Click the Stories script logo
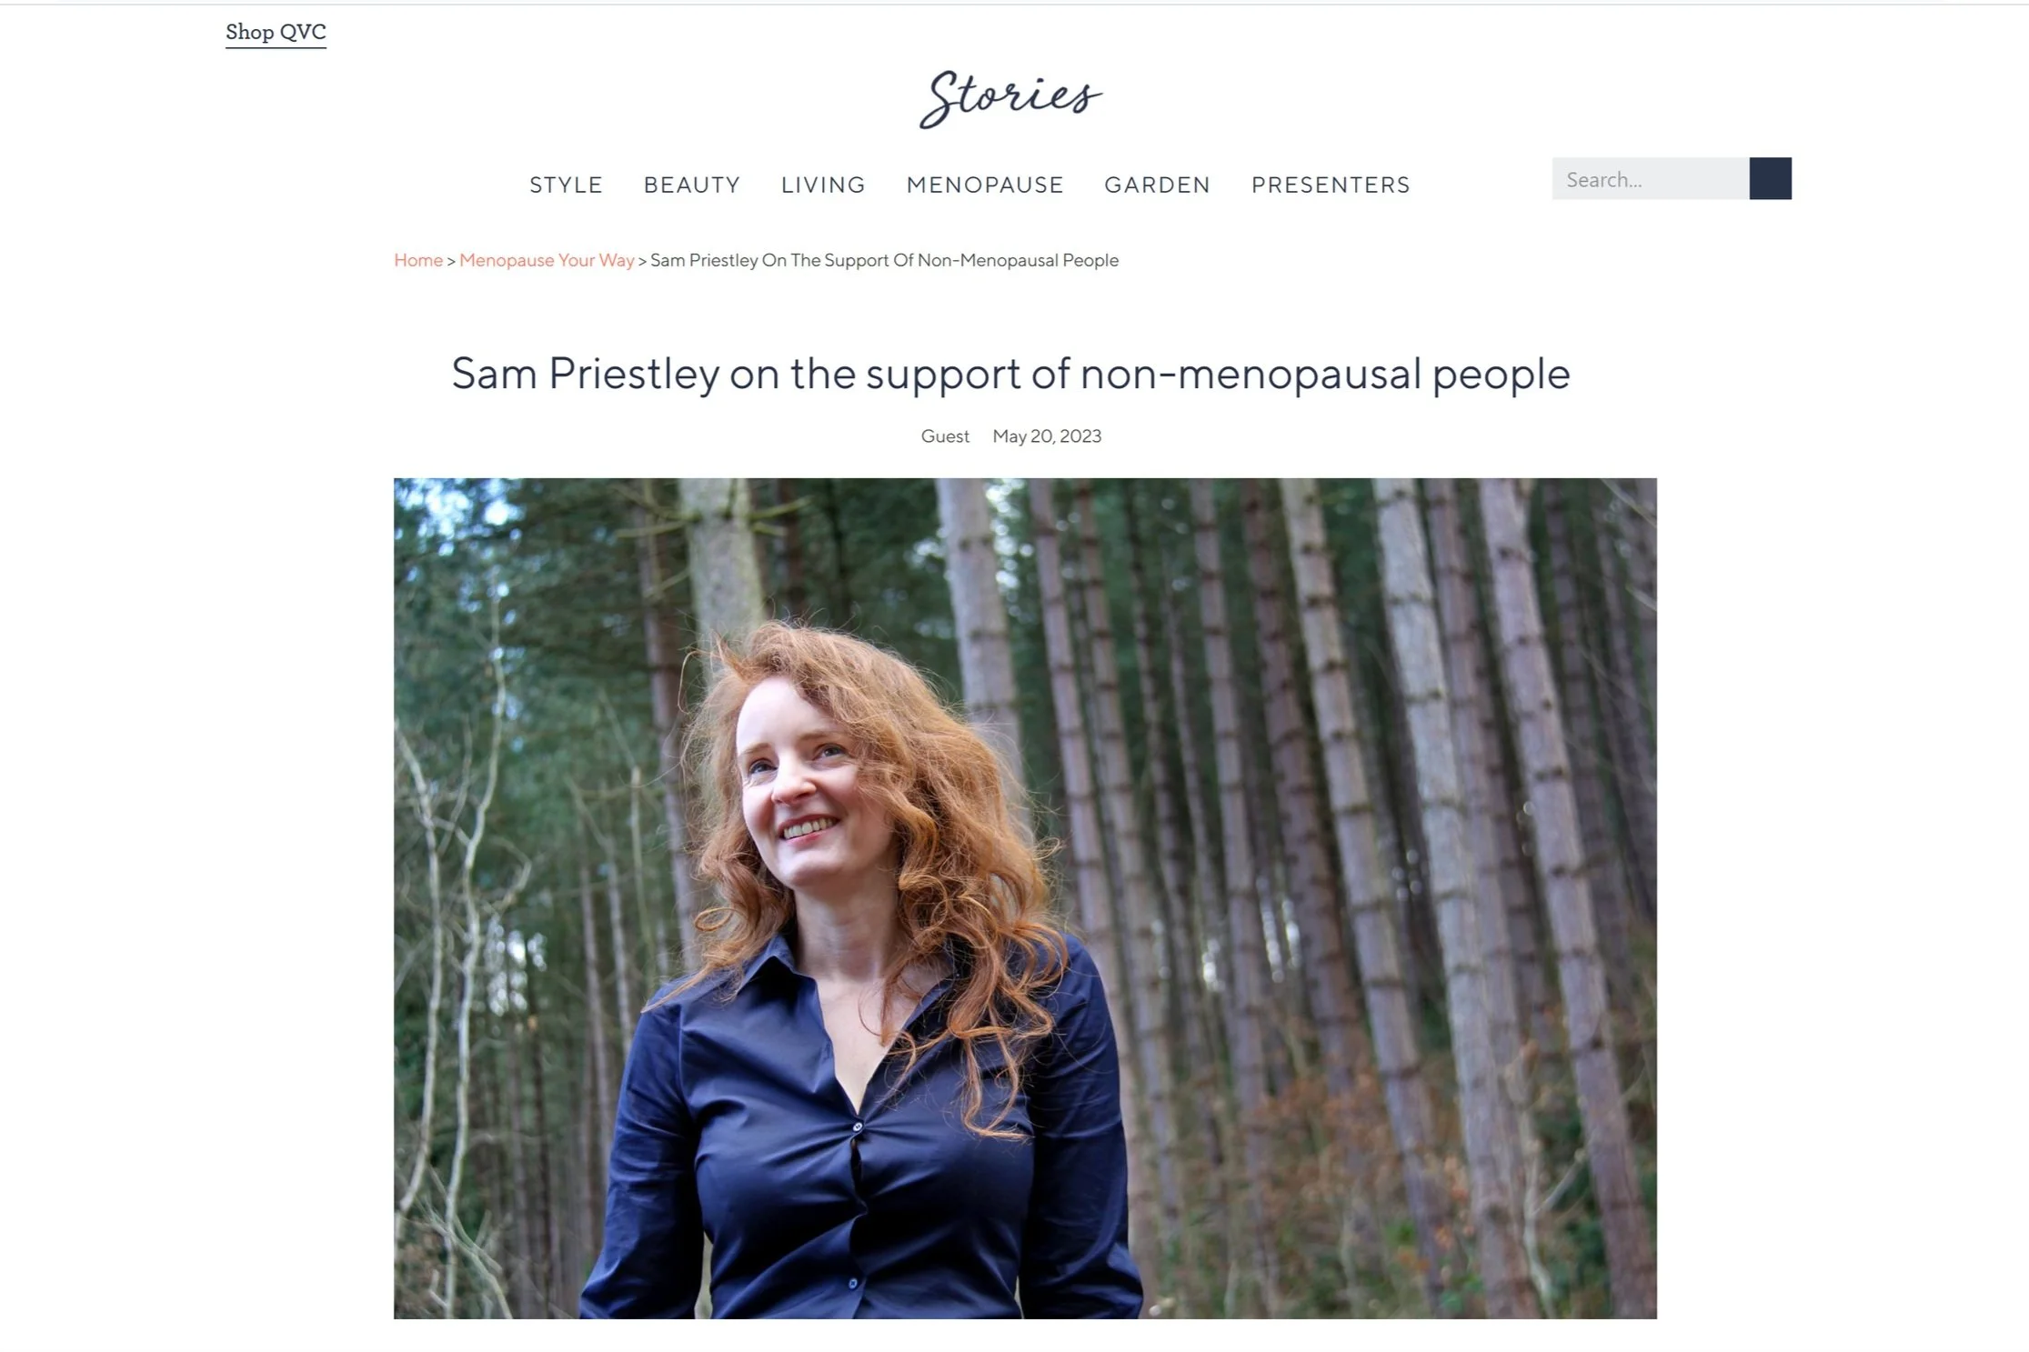The height and width of the screenshot is (1352, 2029). click(x=1011, y=98)
